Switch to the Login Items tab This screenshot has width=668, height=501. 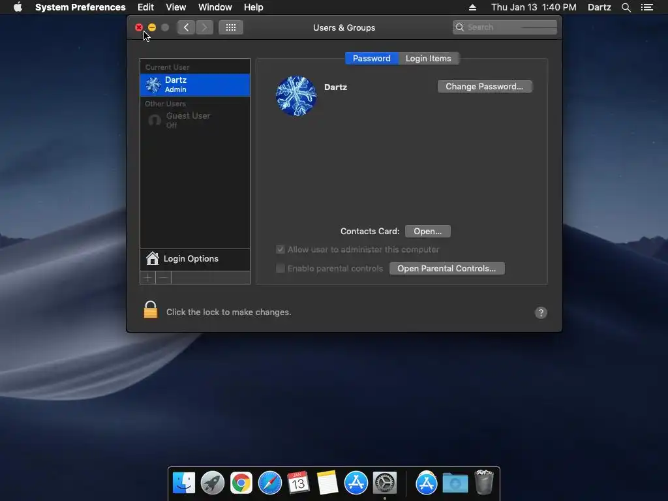[428, 58]
